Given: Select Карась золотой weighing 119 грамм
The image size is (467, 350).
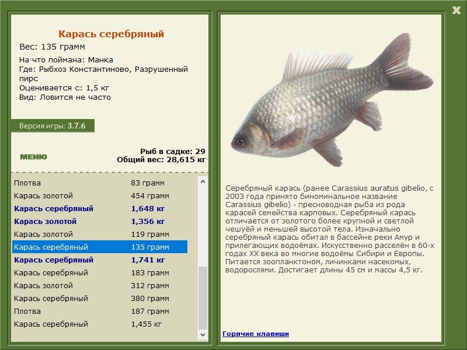Looking at the screenshot, I should (99, 235).
